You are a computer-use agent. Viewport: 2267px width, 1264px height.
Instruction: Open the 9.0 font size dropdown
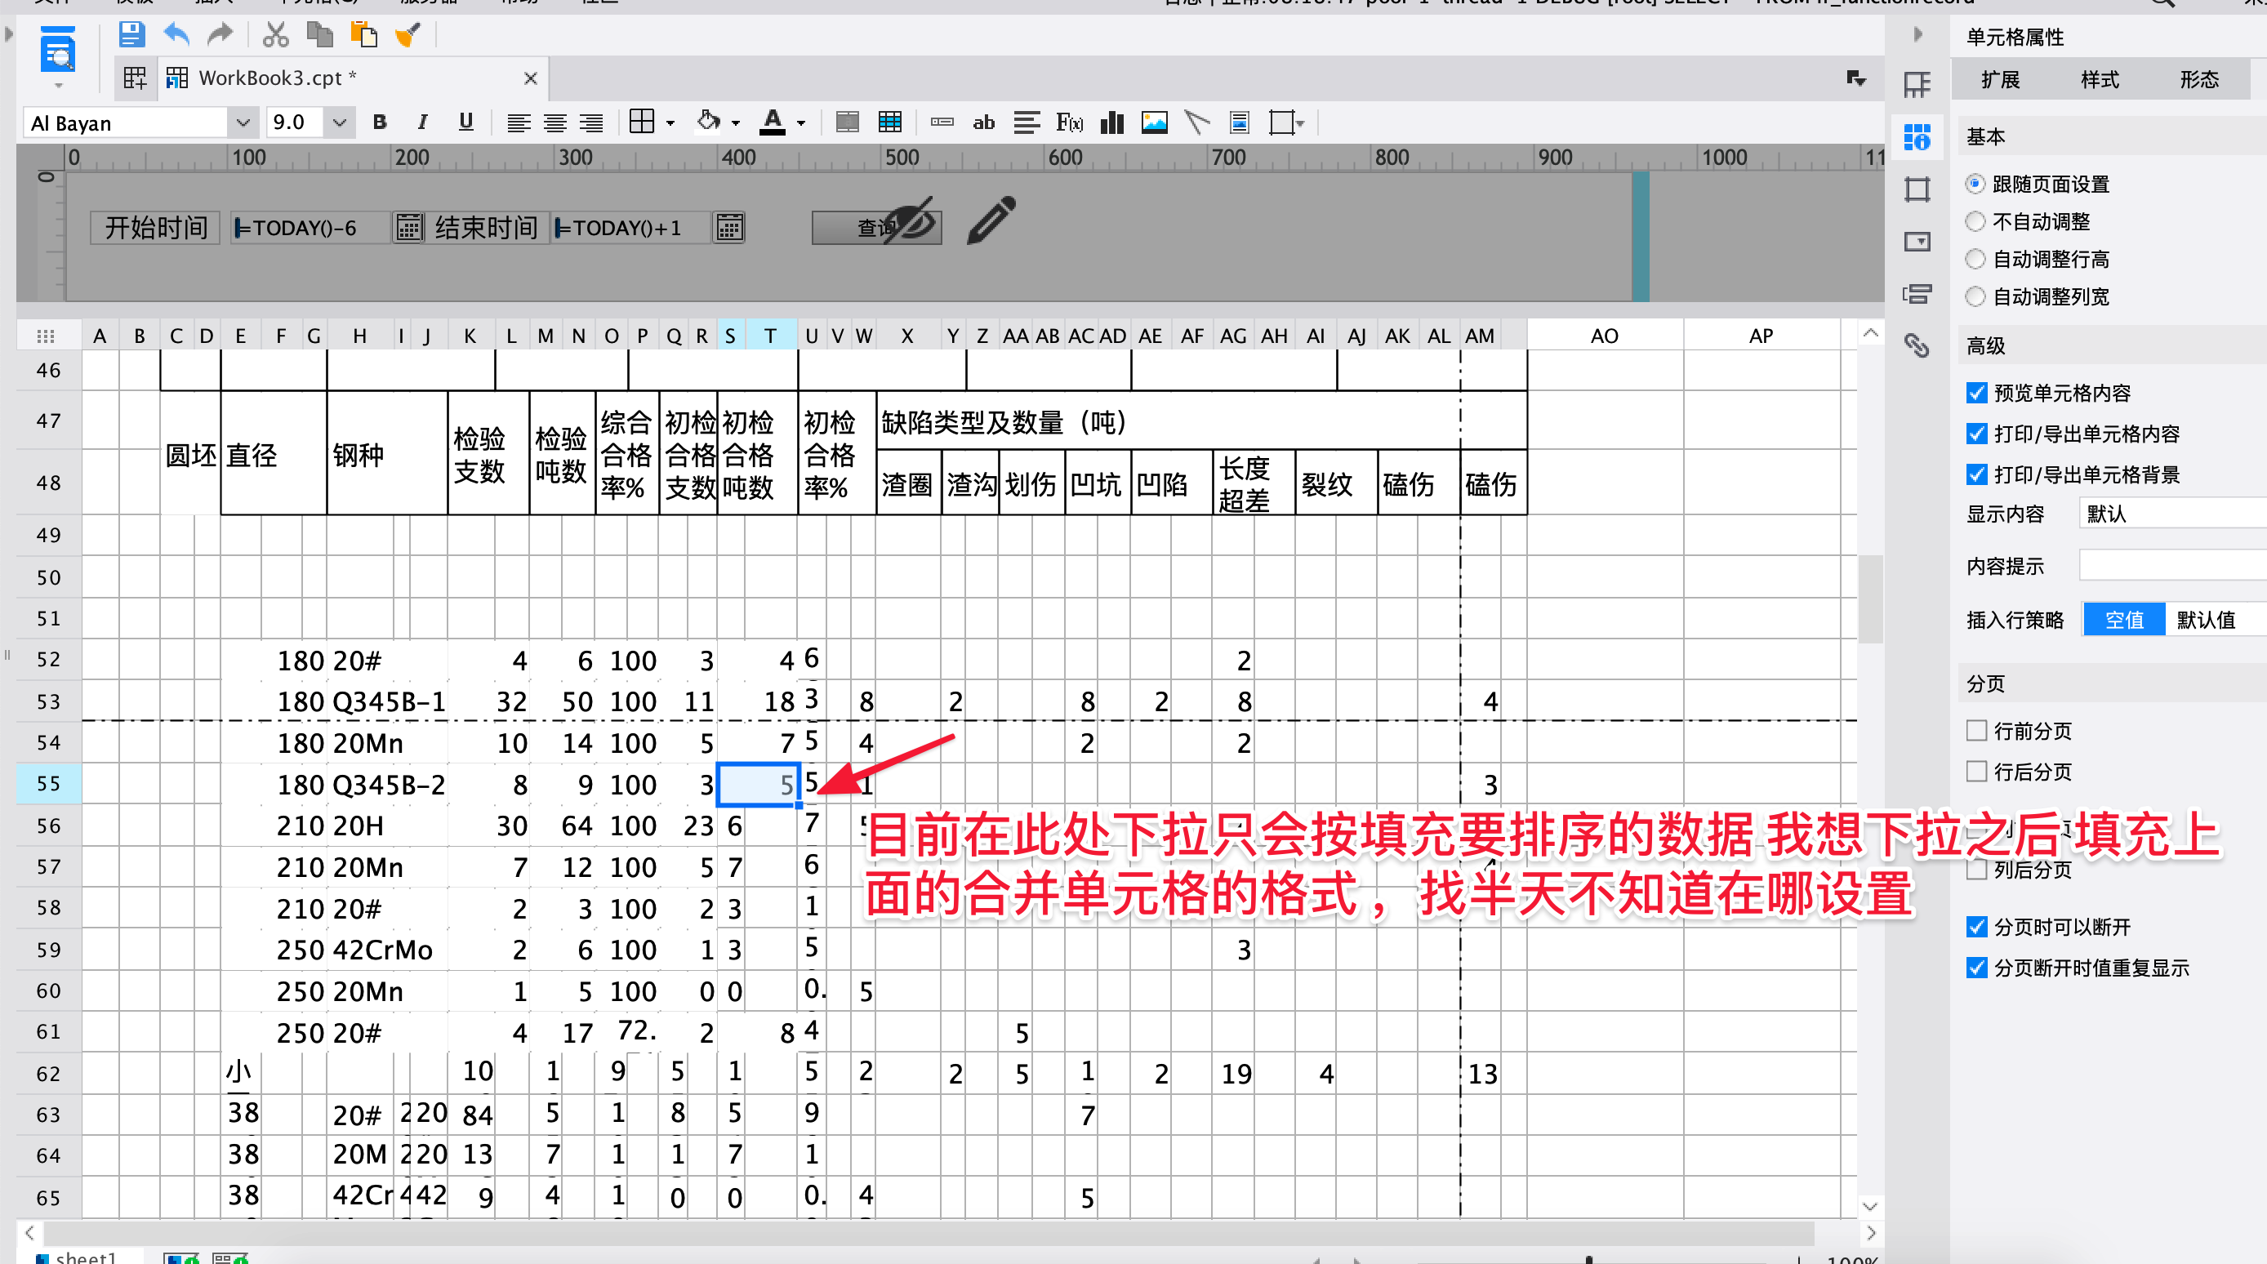(x=339, y=122)
